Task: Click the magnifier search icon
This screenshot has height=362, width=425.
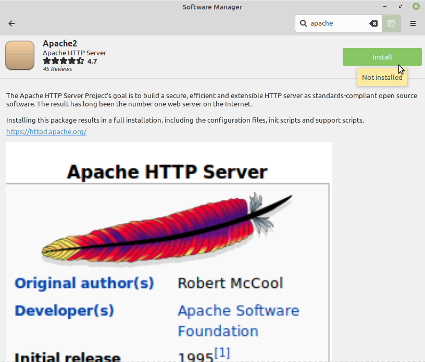Action: [303, 23]
